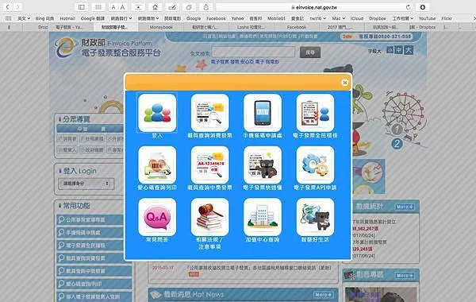Close the orange popup dialog

344,83
